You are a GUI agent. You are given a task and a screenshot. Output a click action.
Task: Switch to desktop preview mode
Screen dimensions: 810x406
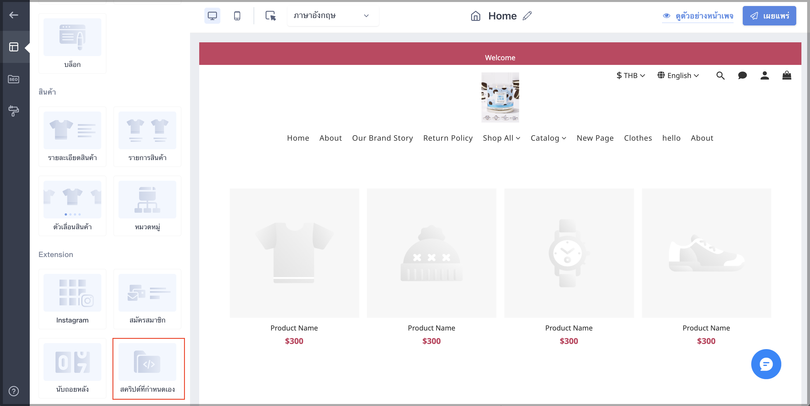click(212, 16)
